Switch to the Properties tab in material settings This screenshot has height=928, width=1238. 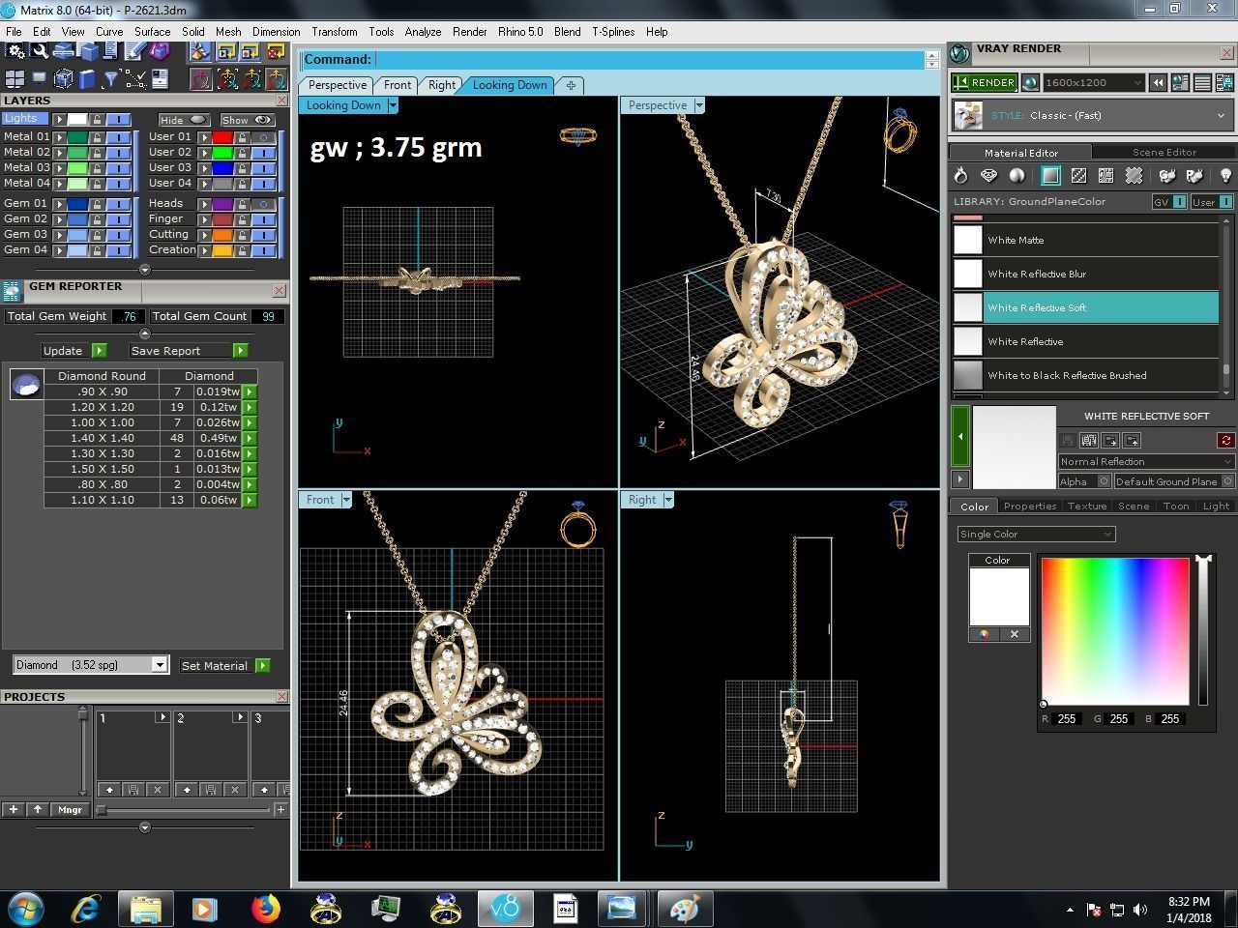(1030, 506)
